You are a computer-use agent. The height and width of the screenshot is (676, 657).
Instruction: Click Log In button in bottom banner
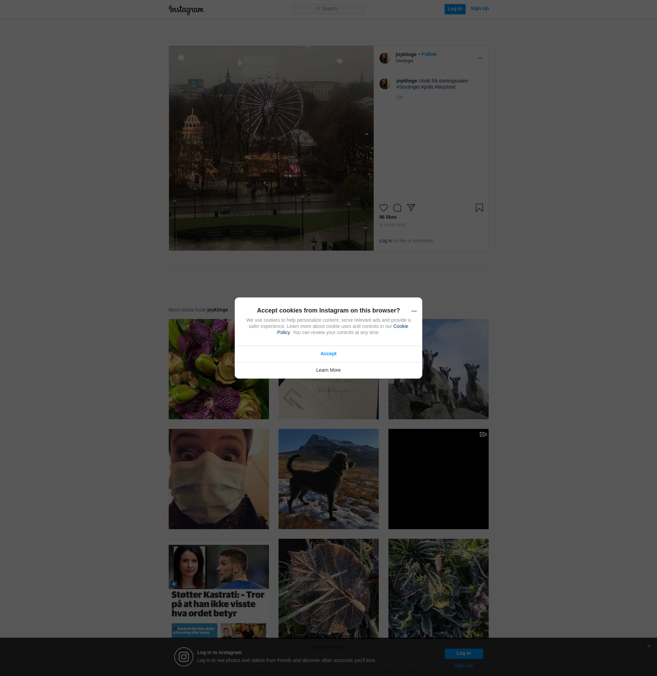point(463,653)
